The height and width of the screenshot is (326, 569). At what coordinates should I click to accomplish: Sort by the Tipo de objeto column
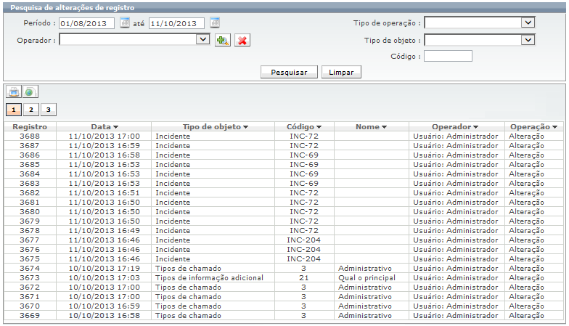coord(215,126)
